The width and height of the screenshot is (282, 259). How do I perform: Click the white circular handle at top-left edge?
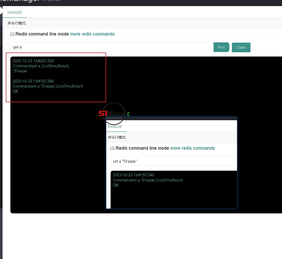[1, 10]
